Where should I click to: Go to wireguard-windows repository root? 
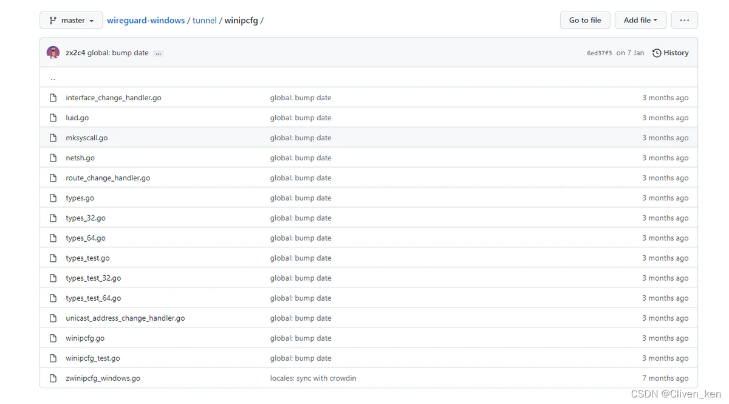(146, 20)
